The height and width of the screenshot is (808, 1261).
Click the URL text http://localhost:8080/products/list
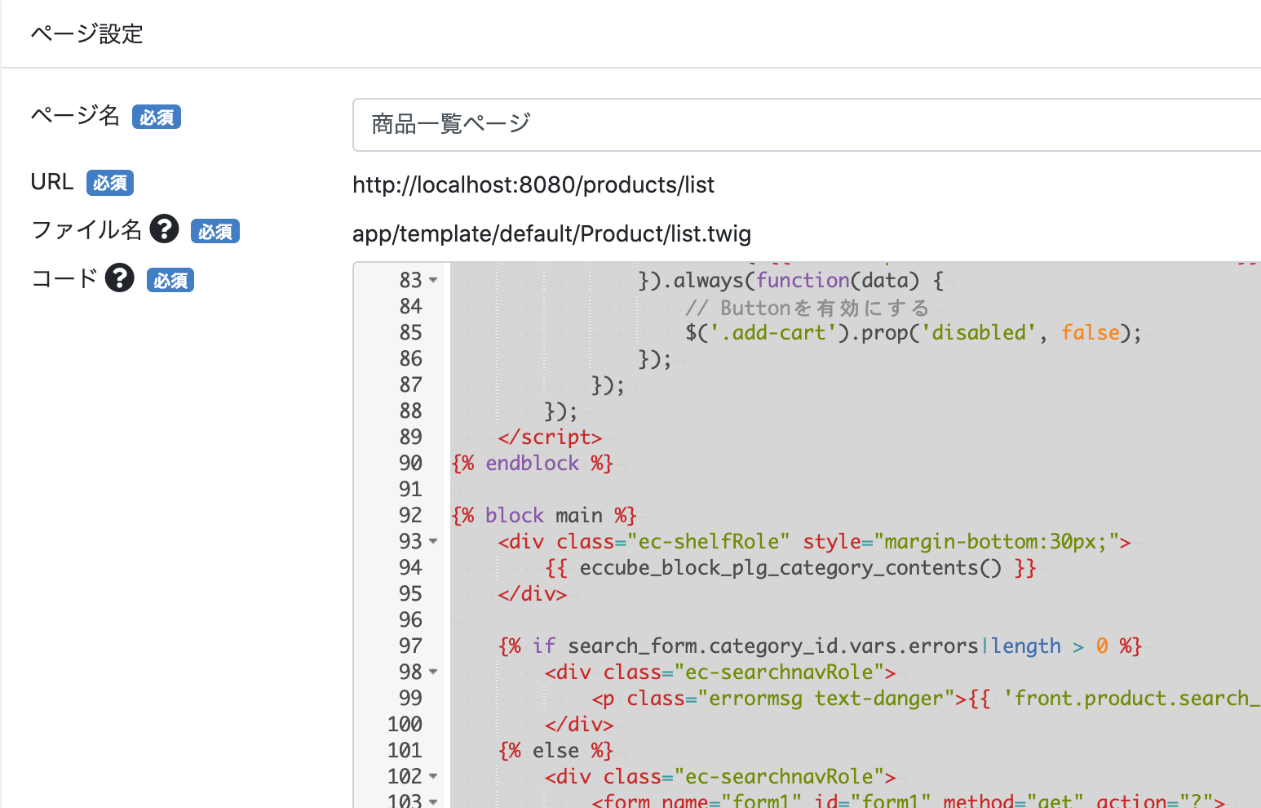click(533, 185)
